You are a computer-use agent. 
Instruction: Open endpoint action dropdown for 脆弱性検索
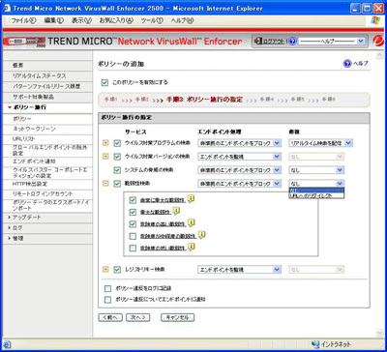tap(240, 184)
